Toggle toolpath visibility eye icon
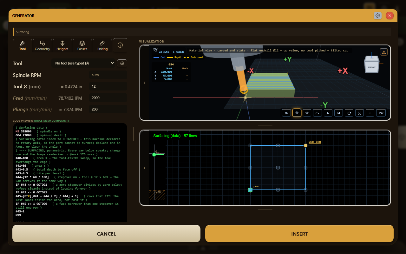 pyautogui.click(x=307, y=113)
